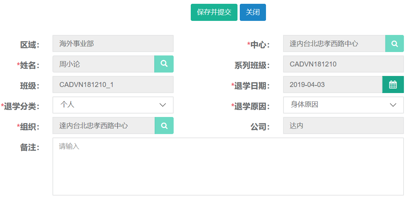
Task: Click the 班级 field CADVN181210_1
Action: (x=113, y=85)
